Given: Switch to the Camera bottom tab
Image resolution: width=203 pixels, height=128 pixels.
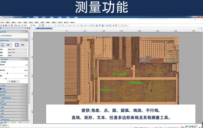Looking at the screenshot, I should click(2, 122).
